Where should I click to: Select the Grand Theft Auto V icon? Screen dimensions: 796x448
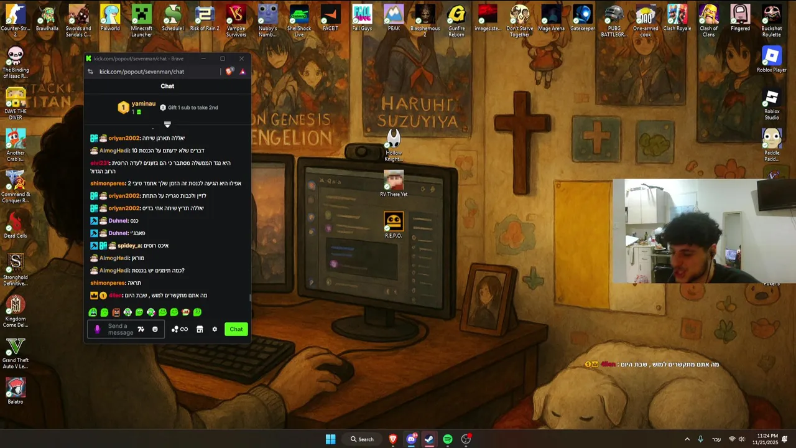point(16,353)
